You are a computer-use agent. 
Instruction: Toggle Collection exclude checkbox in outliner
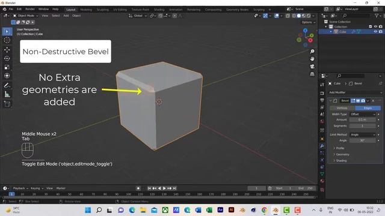pos(371,26)
